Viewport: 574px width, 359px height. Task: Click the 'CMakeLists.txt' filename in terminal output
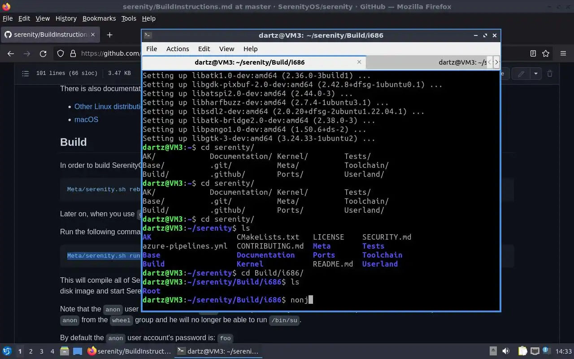click(268, 237)
